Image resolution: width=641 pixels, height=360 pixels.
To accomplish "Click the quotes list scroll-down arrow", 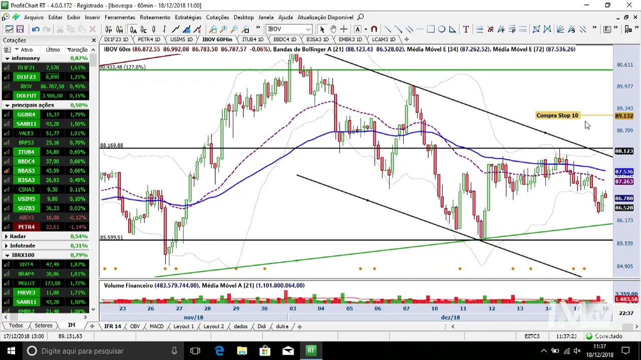I will click(93, 309).
